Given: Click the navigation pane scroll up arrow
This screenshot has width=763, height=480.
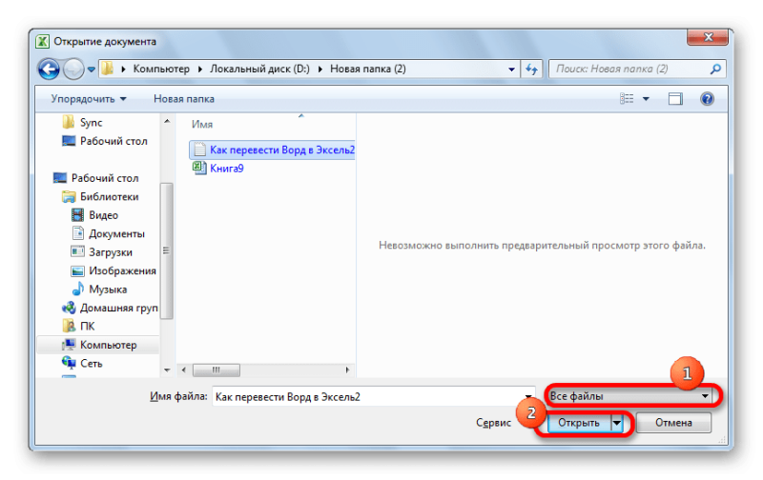Looking at the screenshot, I should click(167, 121).
